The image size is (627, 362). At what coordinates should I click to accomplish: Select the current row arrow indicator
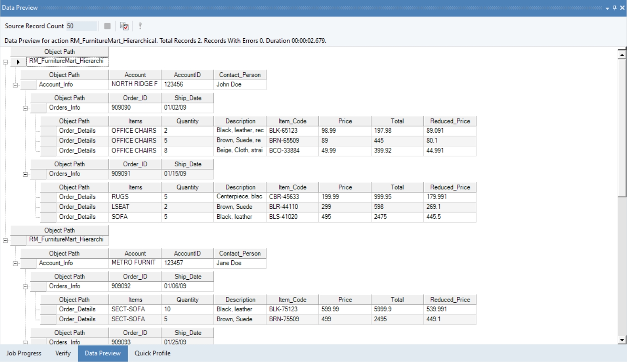18,62
